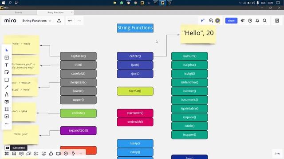Select the swapcase() box
Screen dimensions: 284x159
(x=78, y=82)
